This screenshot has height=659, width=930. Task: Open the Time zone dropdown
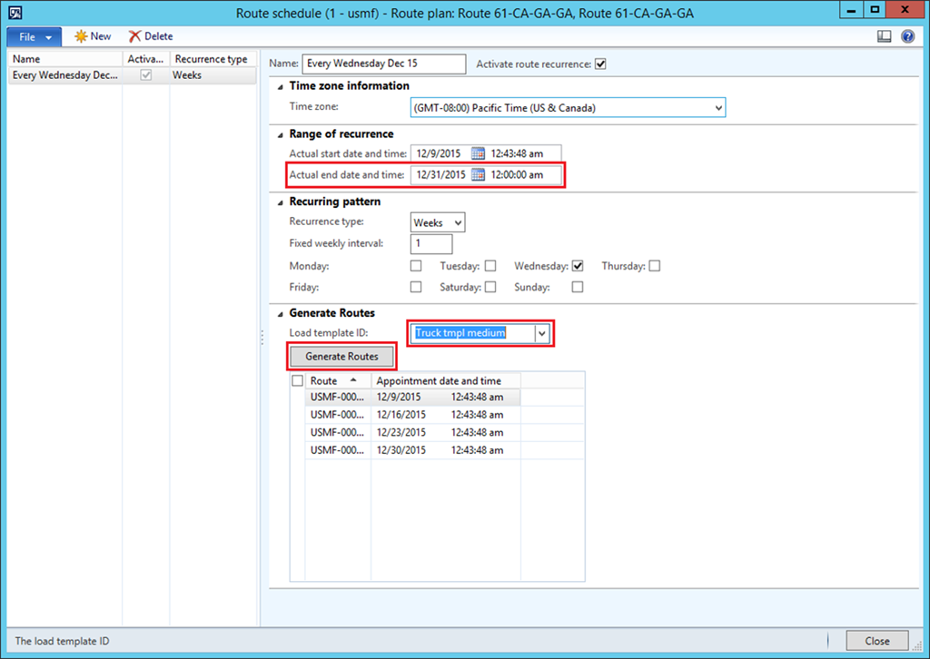pos(718,108)
